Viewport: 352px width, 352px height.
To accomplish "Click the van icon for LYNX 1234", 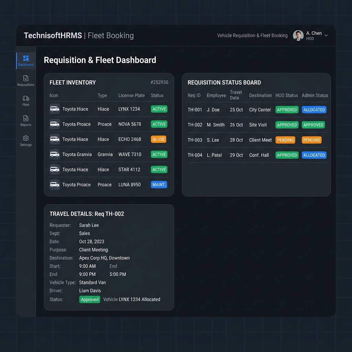I will pos(55,109).
